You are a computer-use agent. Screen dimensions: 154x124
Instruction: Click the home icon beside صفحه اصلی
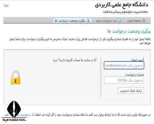click(144, 20)
